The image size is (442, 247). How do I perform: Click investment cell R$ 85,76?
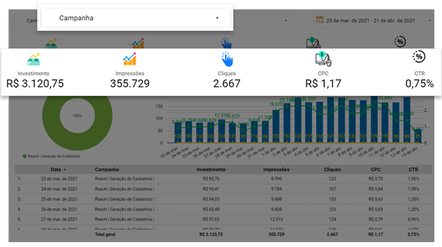211,179
